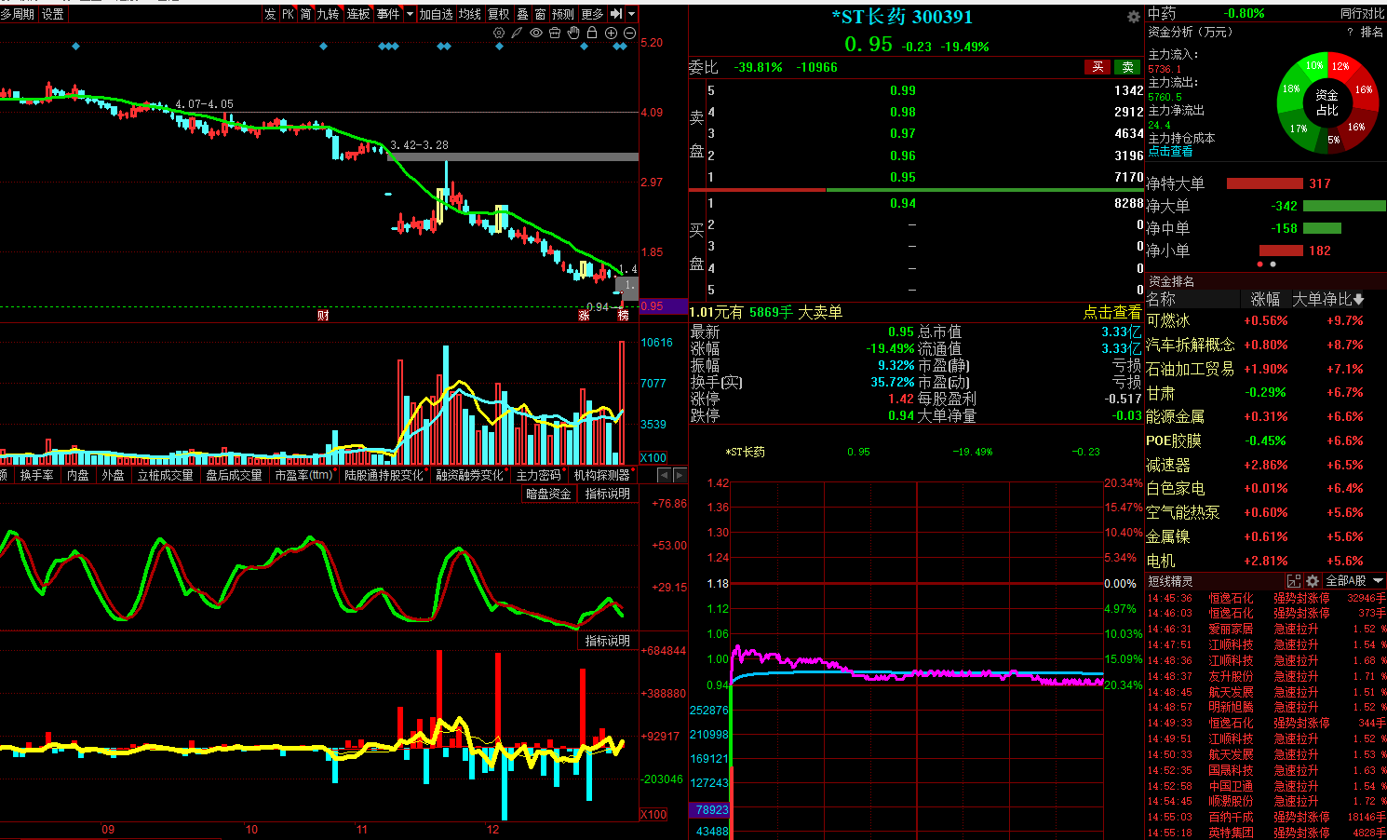Toggle the 九转 indicator
Screen dimensions: 1387x840
[x=328, y=14]
